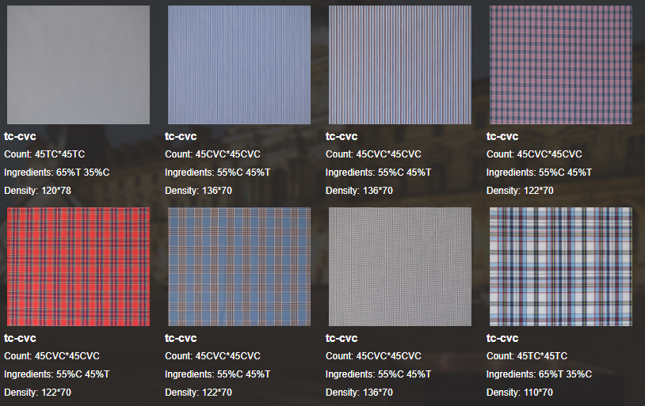645x406 pixels.
Task: Select 'Density: 136*70' under blue pinstripe fabric
Action: click(x=198, y=191)
